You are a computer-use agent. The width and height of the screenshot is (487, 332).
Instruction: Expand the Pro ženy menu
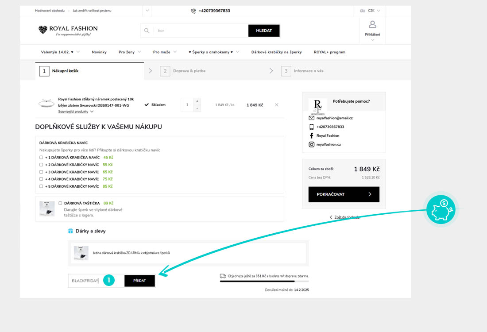[130, 52]
